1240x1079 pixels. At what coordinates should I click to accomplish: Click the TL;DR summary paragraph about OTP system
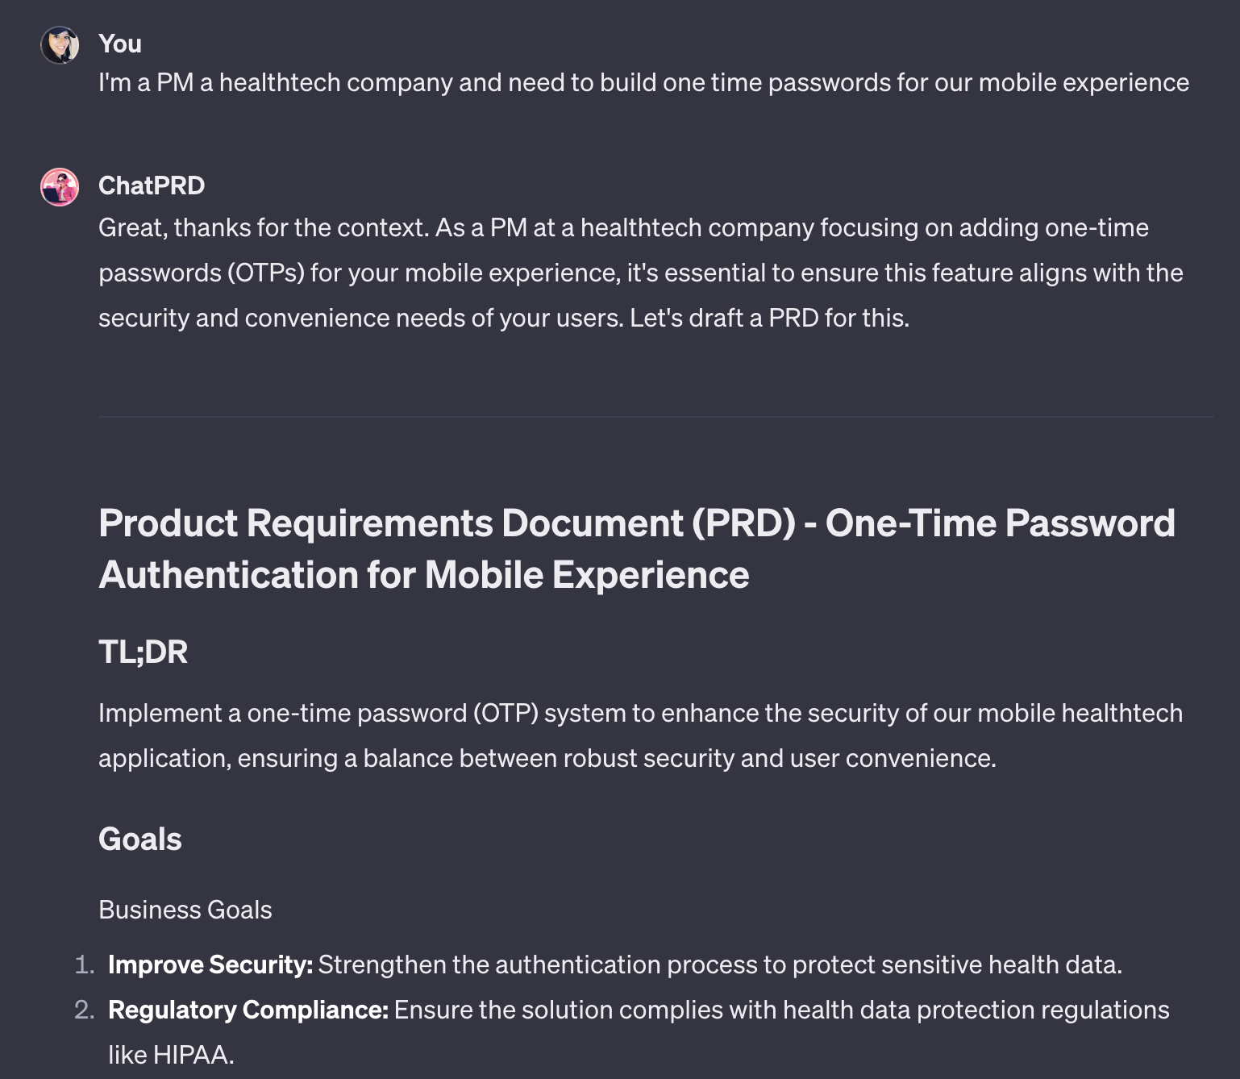[640, 735]
